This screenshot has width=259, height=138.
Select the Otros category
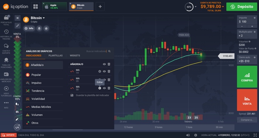[x=43, y=123]
